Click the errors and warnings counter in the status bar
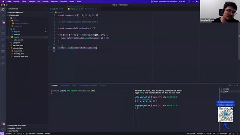The height and width of the screenshot is (135, 240). (21, 133)
